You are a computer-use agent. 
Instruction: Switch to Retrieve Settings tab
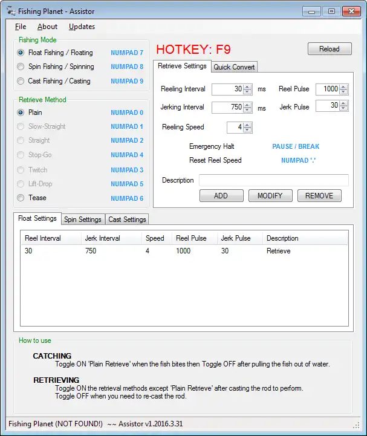[x=182, y=66]
